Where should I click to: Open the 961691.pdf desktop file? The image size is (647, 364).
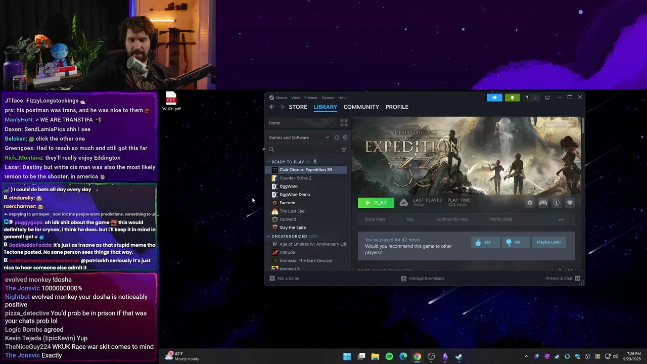coord(171,101)
